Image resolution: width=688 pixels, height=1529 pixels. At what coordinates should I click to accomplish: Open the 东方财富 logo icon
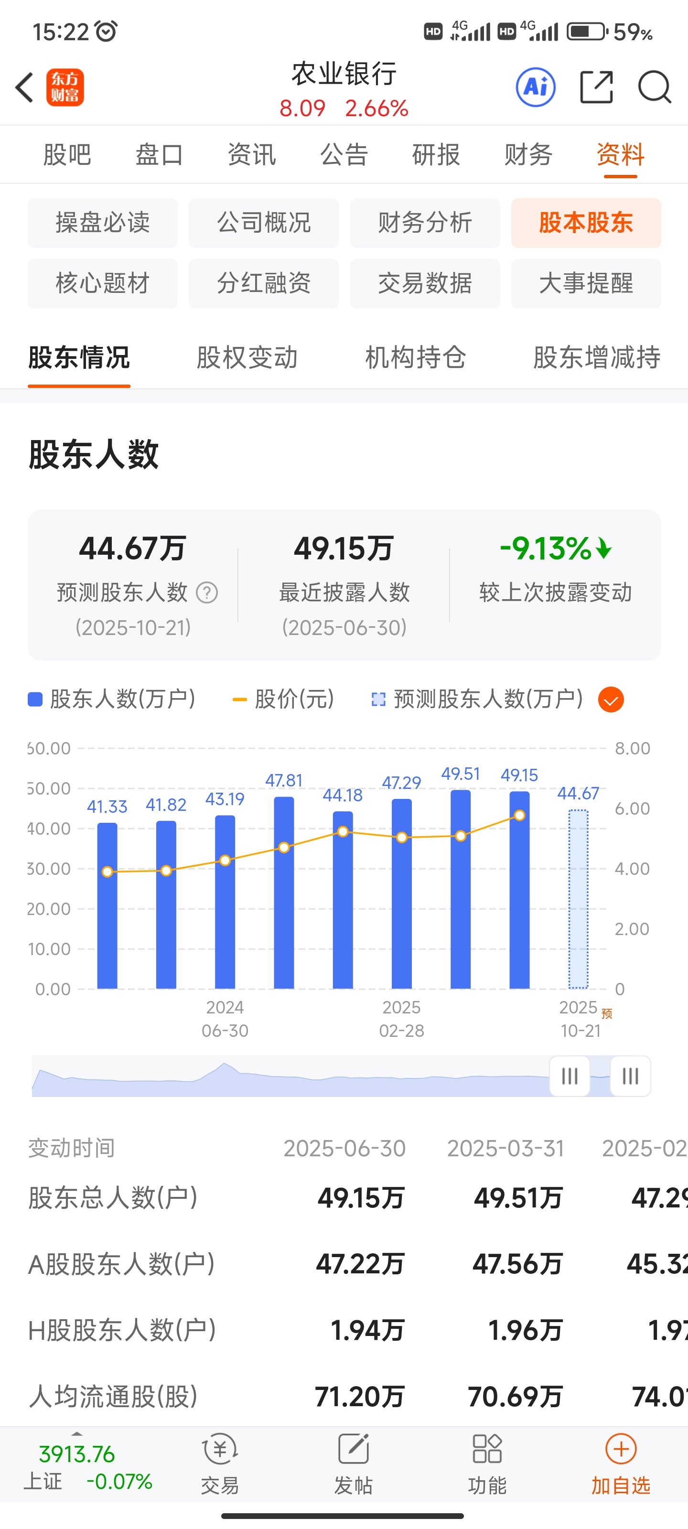coord(64,87)
